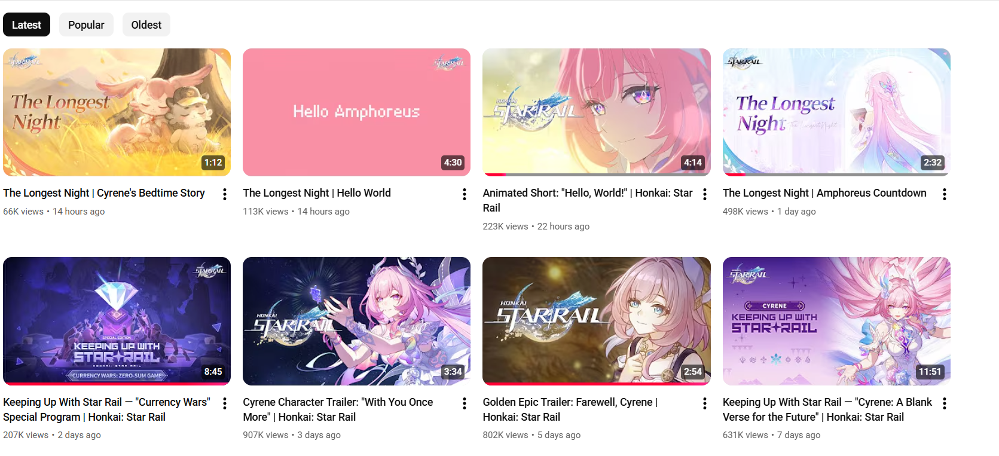Open The Longest Night | Hello World title link
This screenshot has height=456, width=999.
tap(317, 193)
